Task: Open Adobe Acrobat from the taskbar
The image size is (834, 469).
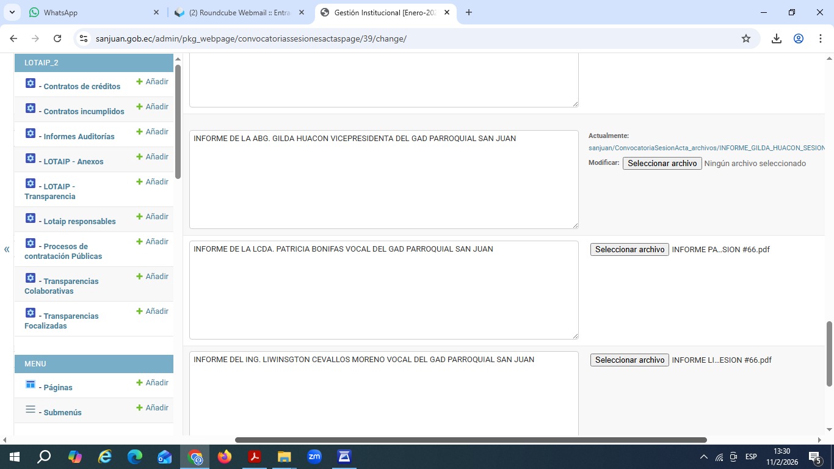Action: pyautogui.click(x=255, y=457)
